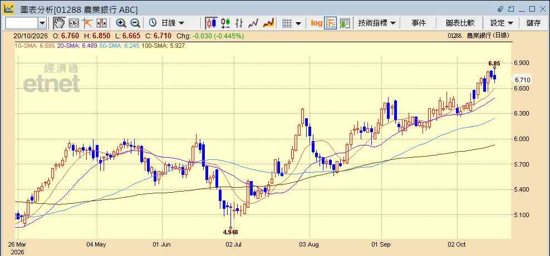Click the 50-SMA: 6.245 label
The width and height of the screenshot is (550, 256).
(120, 46)
